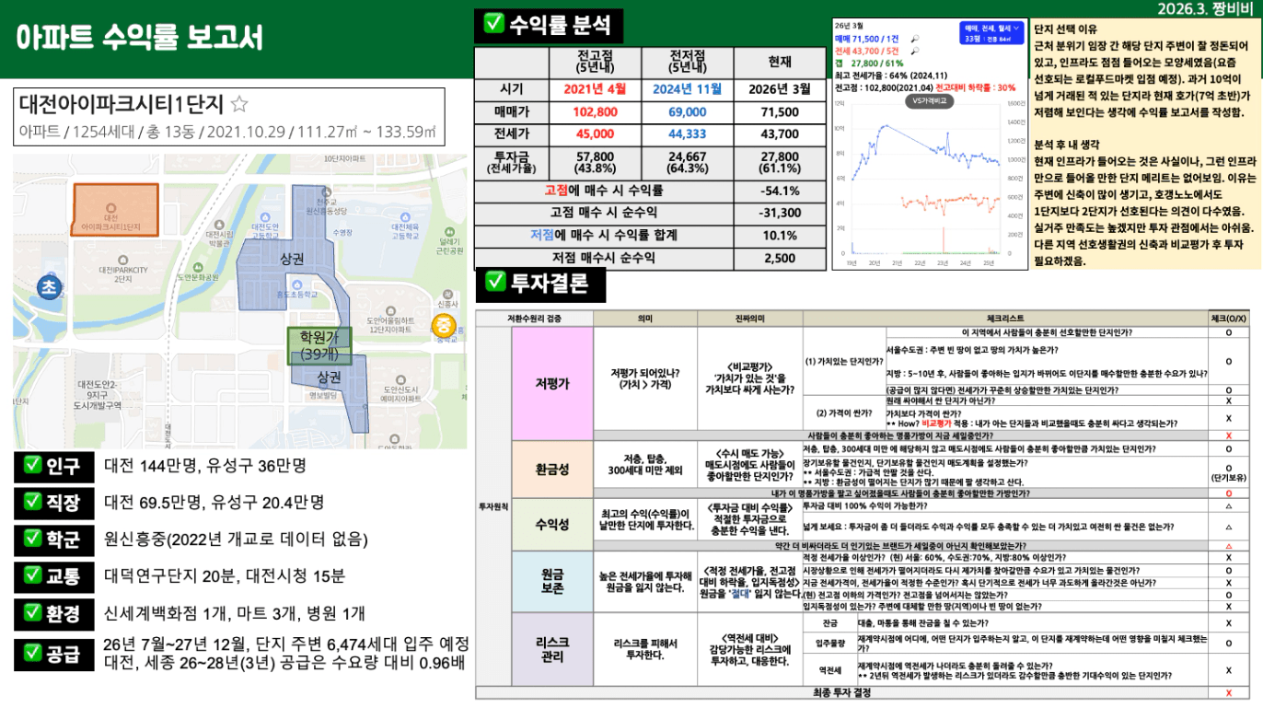Click the red 45,000 전세가 cell
The height and width of the screenshot is (708, 1263).
coord(595,134)
